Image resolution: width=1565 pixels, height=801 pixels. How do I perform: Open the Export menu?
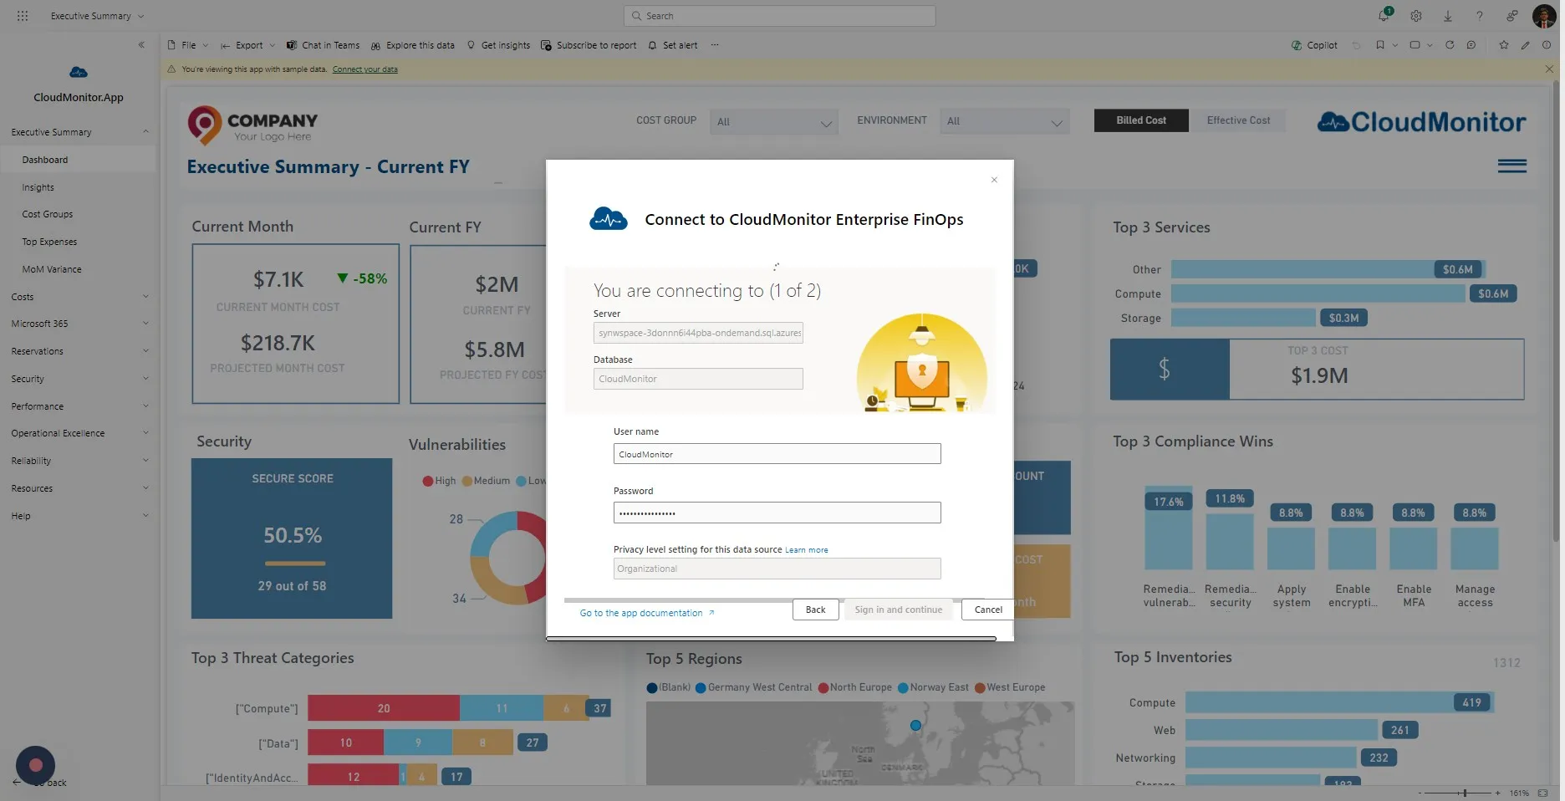247,45
